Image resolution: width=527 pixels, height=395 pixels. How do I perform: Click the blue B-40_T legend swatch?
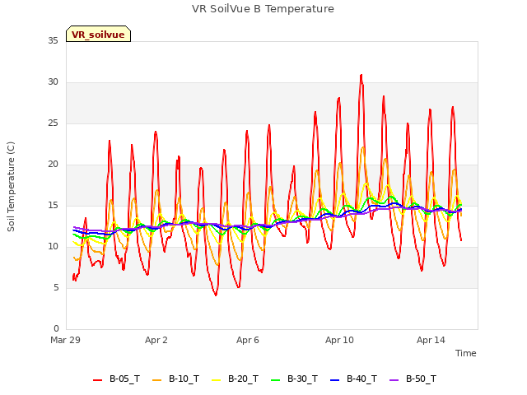[x=335, y=380]
